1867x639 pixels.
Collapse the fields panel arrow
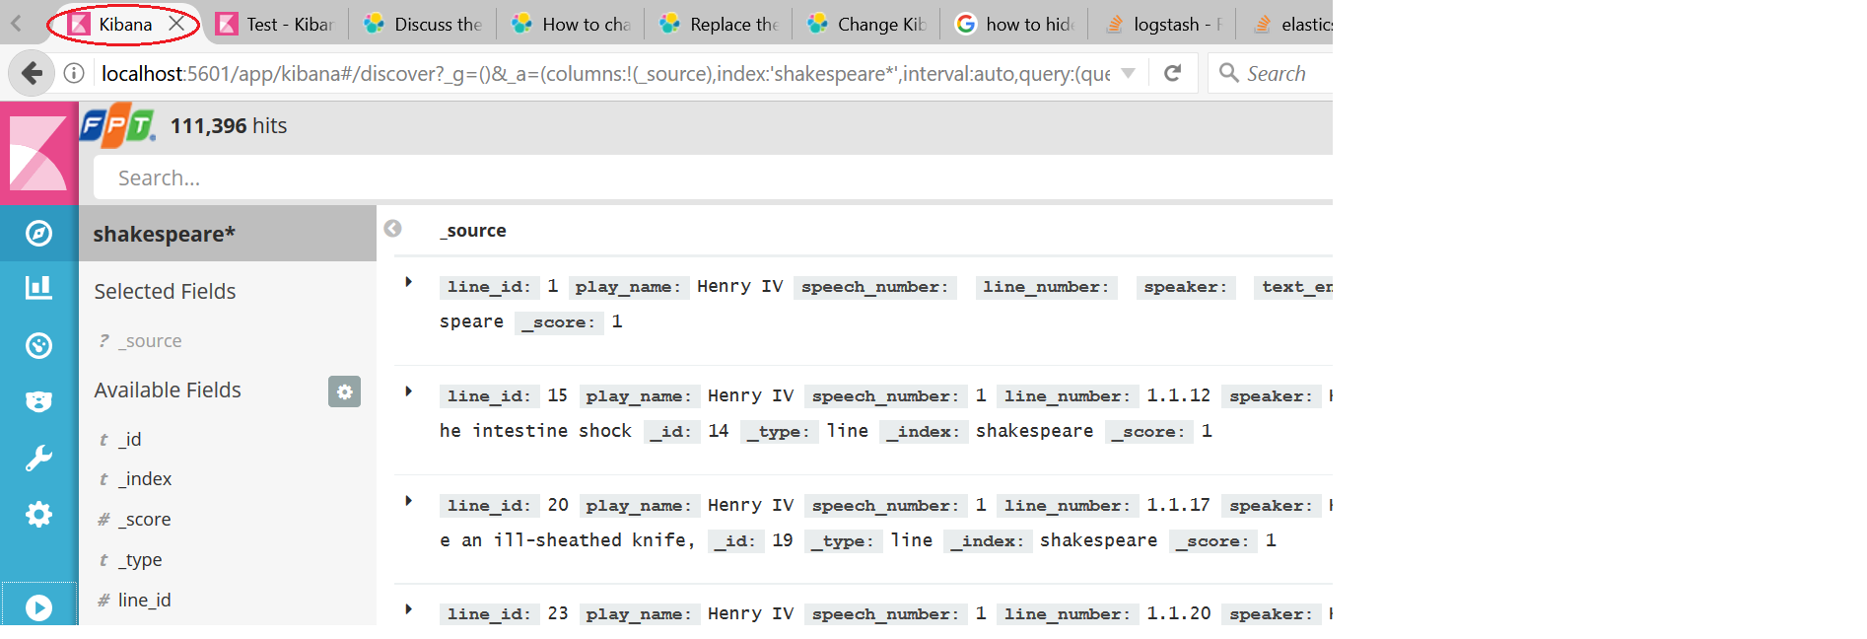[x=392, y=229]
